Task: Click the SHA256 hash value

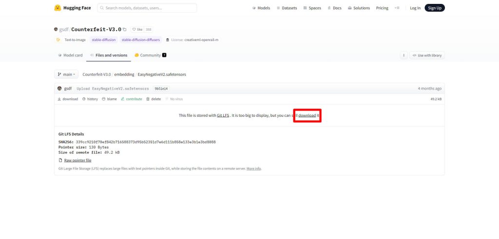Action: click(x=146, y=142)
